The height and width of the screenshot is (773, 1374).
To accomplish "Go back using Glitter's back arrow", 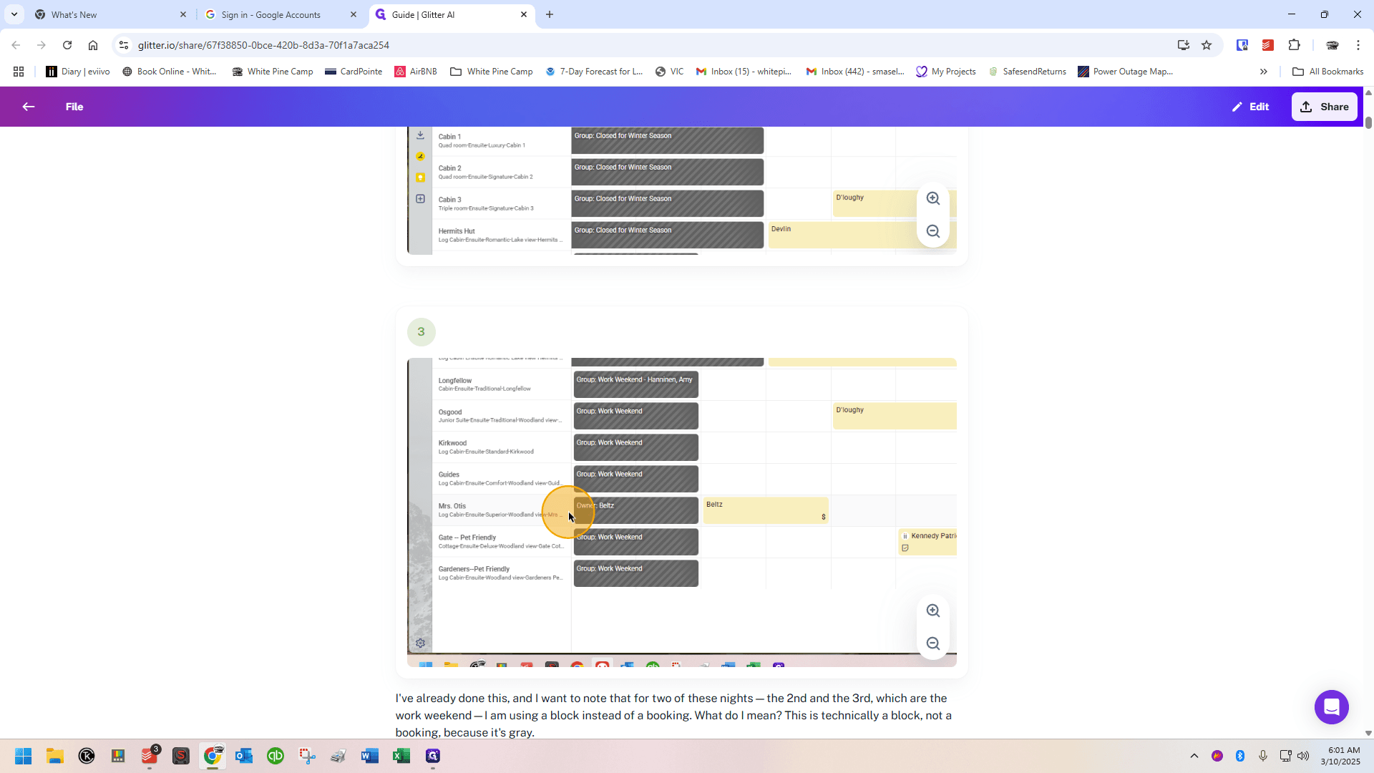I will 29,107.
